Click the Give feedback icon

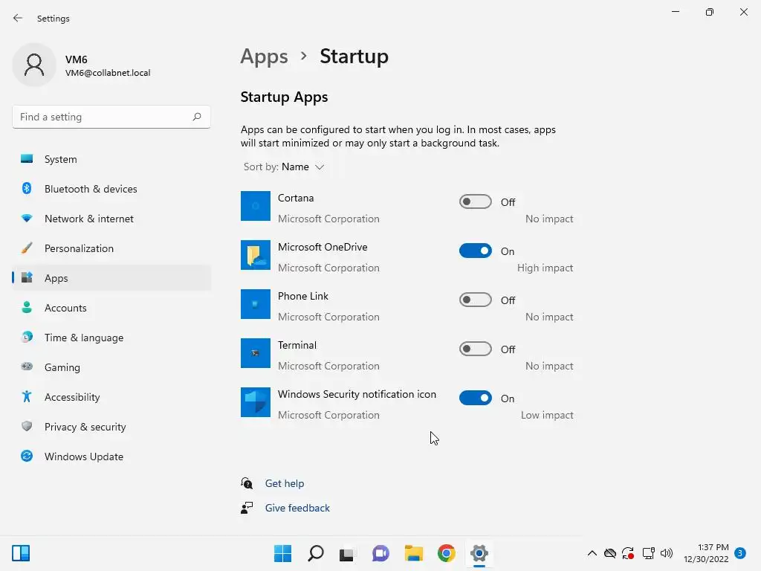pyautogui.click(x=247, y=508)
